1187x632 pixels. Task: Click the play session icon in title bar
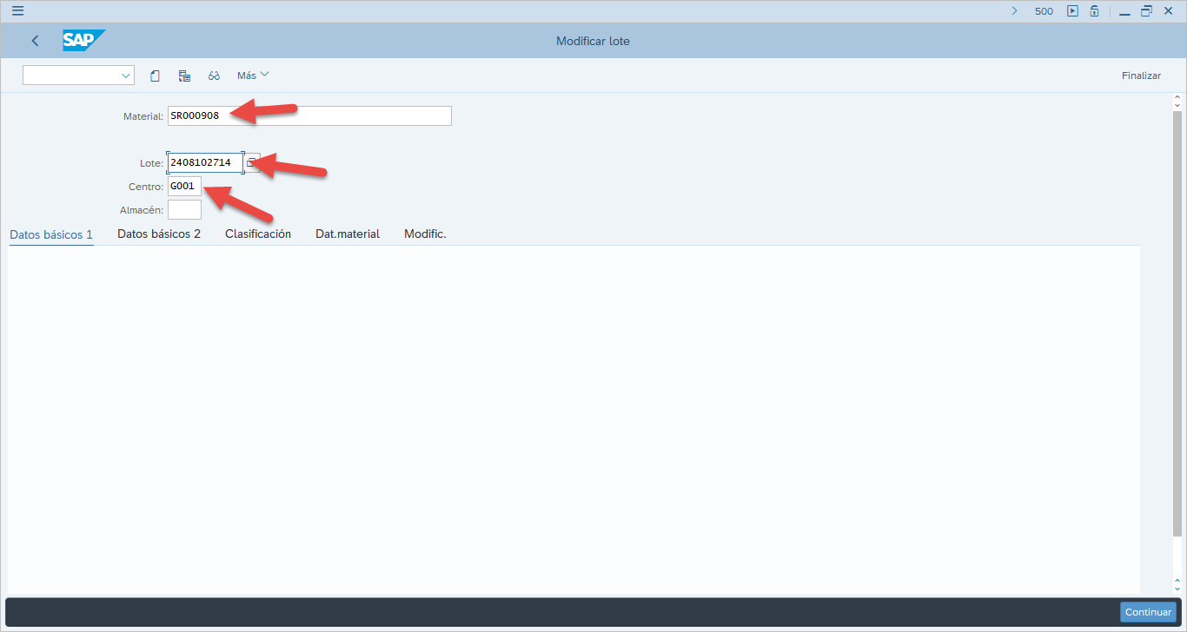[1072, 11]
